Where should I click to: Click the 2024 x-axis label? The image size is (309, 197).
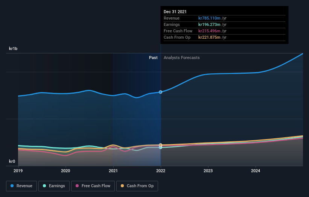click(256, 171)
